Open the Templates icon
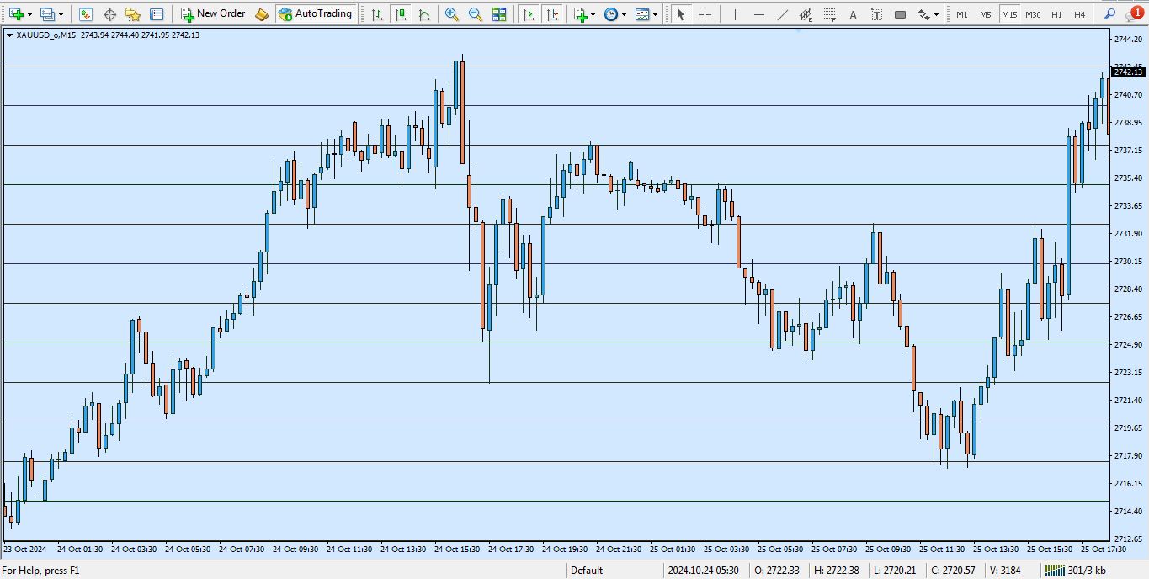The width and height of the screenshot is (1149, 579). [642, 14]
